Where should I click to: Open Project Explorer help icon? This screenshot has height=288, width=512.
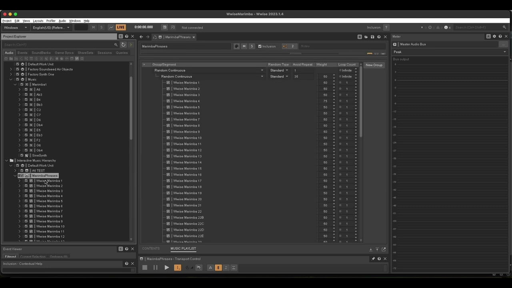coord(127,36)
